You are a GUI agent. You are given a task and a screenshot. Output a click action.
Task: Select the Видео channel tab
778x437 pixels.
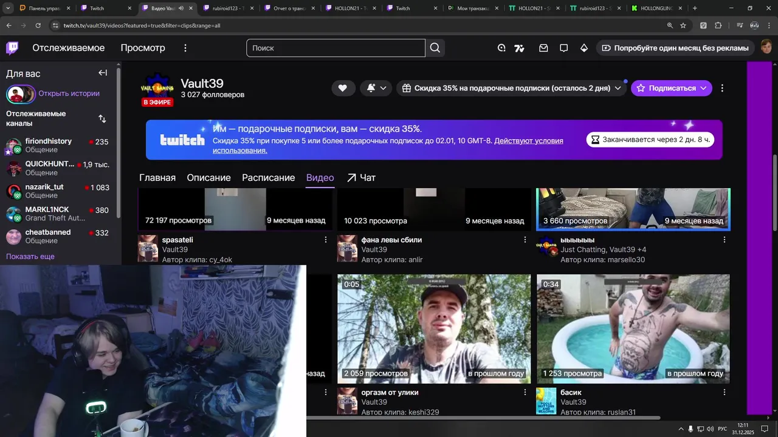(320, 178)
